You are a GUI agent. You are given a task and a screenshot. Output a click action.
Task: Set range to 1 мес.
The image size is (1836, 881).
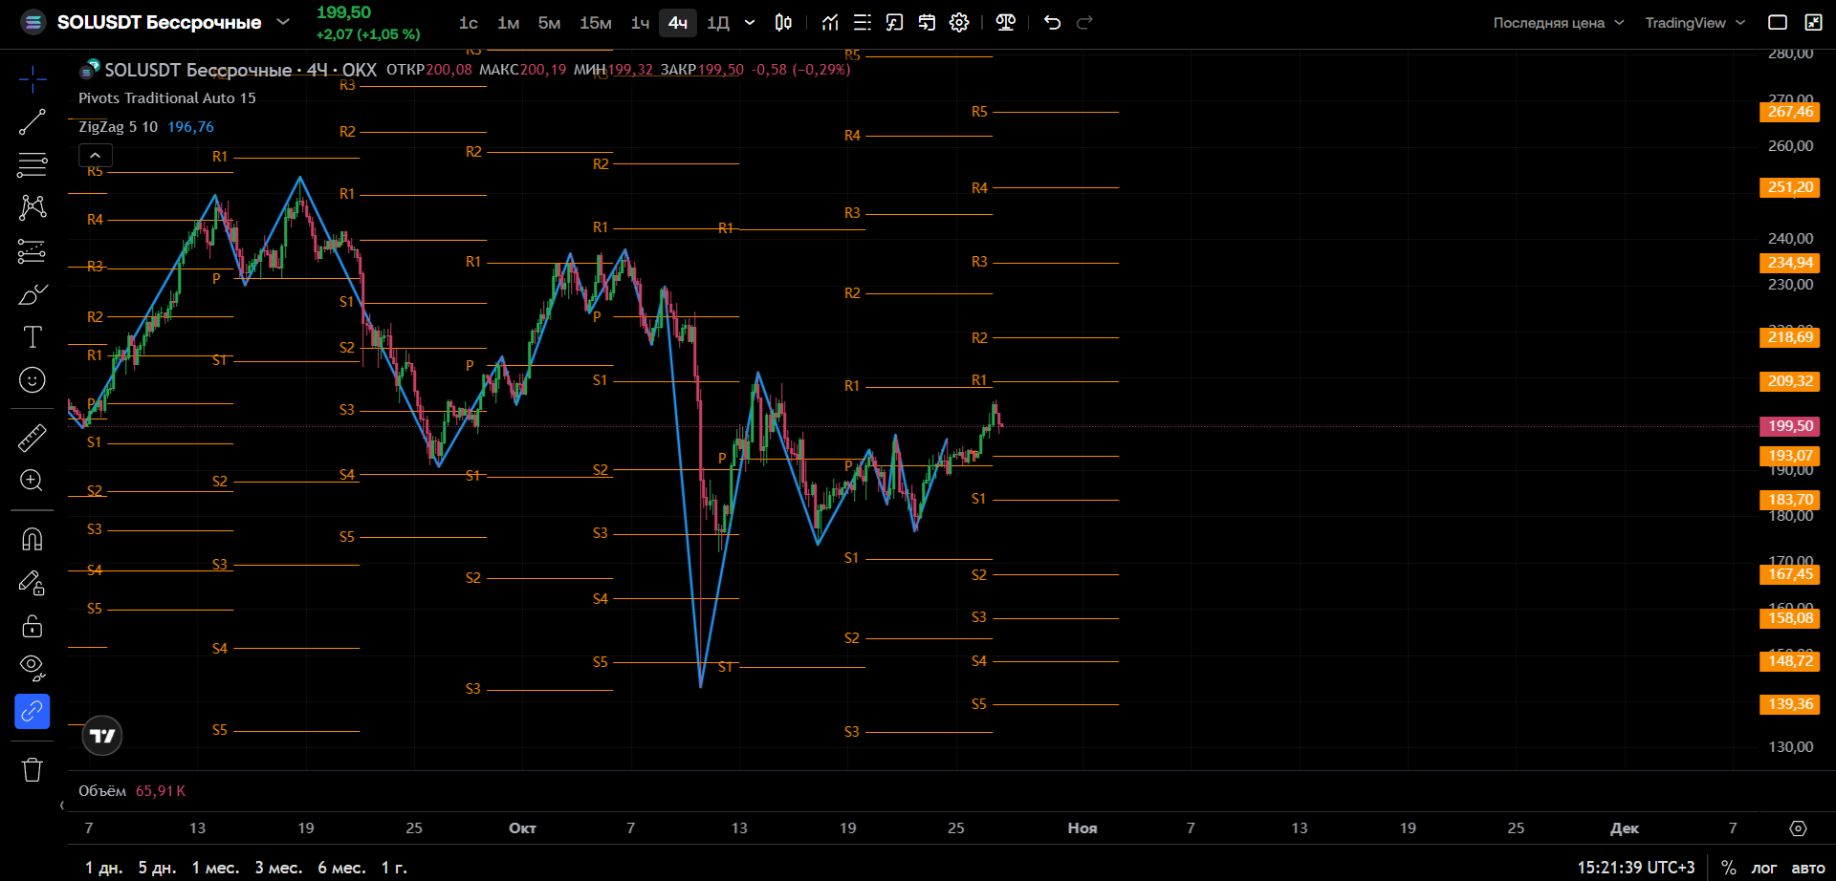tap(215, 868)
